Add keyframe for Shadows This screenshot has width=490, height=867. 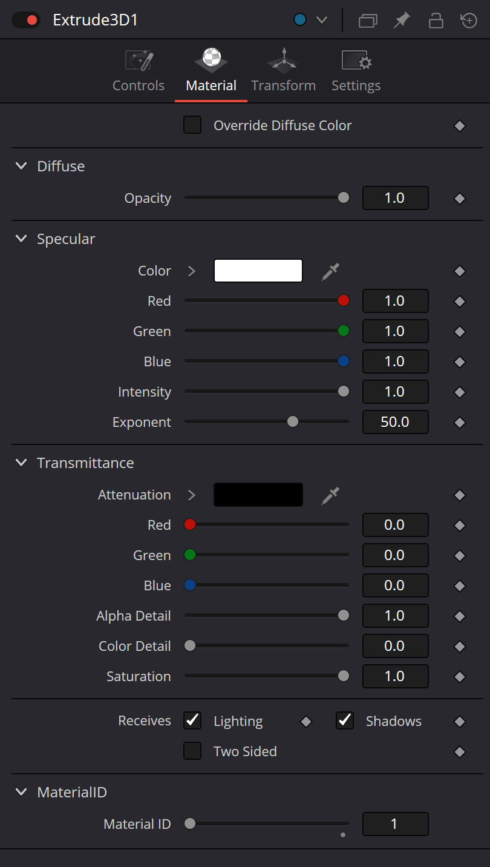coord(460,722)
